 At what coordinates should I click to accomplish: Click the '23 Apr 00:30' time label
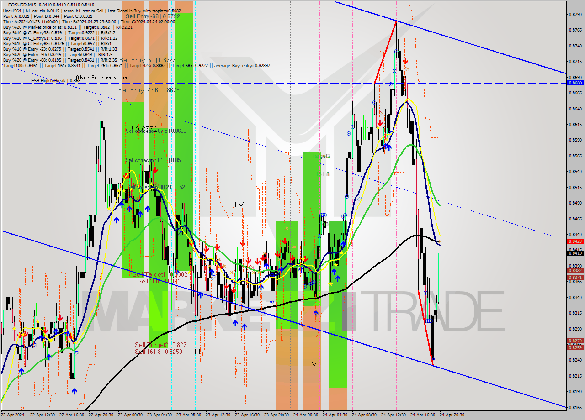point(131,415)
